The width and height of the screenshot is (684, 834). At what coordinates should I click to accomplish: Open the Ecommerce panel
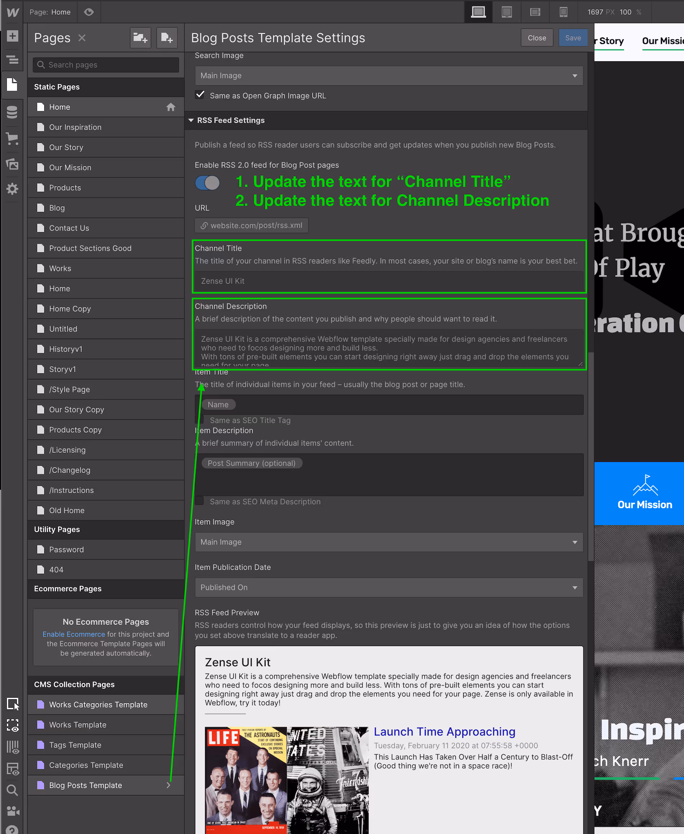12,138
